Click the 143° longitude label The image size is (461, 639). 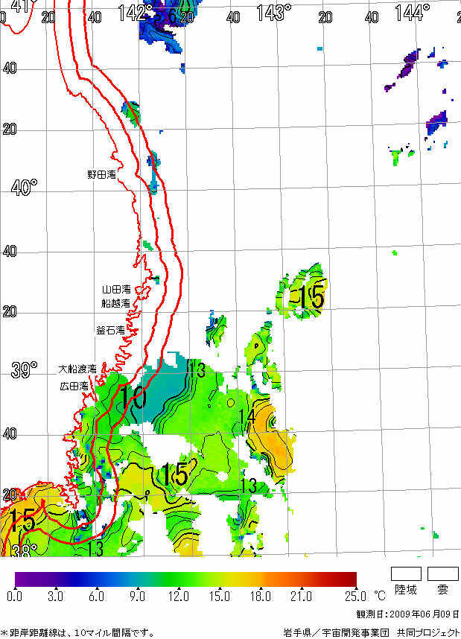[273, 13]
